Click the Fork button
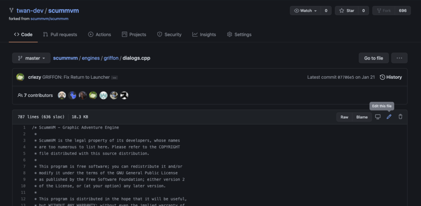Image resolution: width=421 pixels, height=206 pixels. (x=384, y=11)
